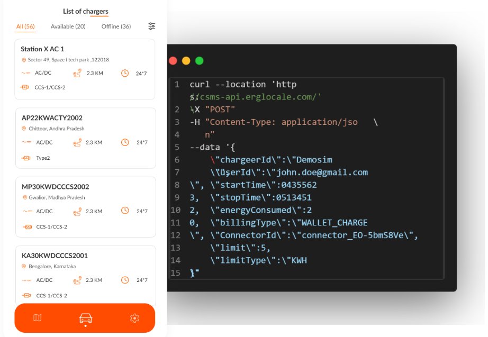This screenshot has width=488, height=337.
Task: Click the CCS-1/CCS-2 connector icon on MP30KWDCCCS2002
Action: (x=25, y=227)
